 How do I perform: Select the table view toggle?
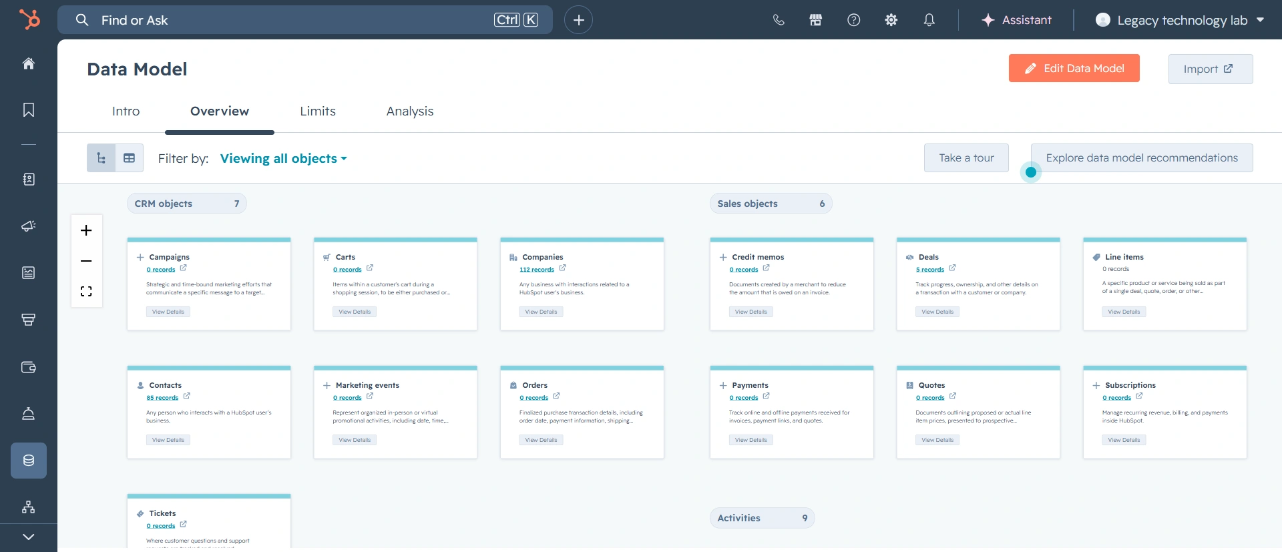tap(130, 158)
